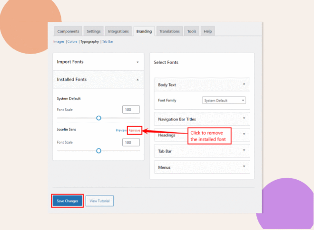Open the Integrations tab
The width and height of the screenshot is (314, 230).
(118, 31)
